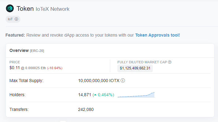
Task: Click the info icon beside IOTX supply
Action: tap(123, 81)
